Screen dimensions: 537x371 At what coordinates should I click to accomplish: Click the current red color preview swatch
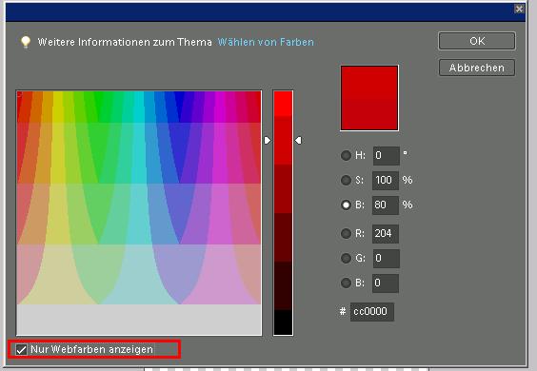click(369, 98)
